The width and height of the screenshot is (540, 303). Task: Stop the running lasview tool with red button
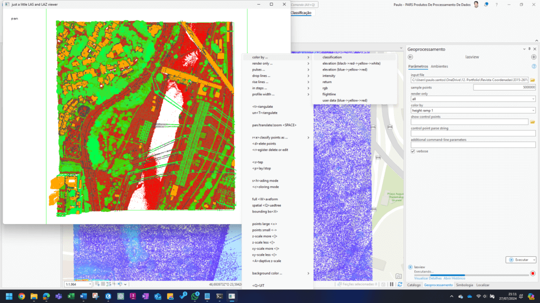[533, 274]
